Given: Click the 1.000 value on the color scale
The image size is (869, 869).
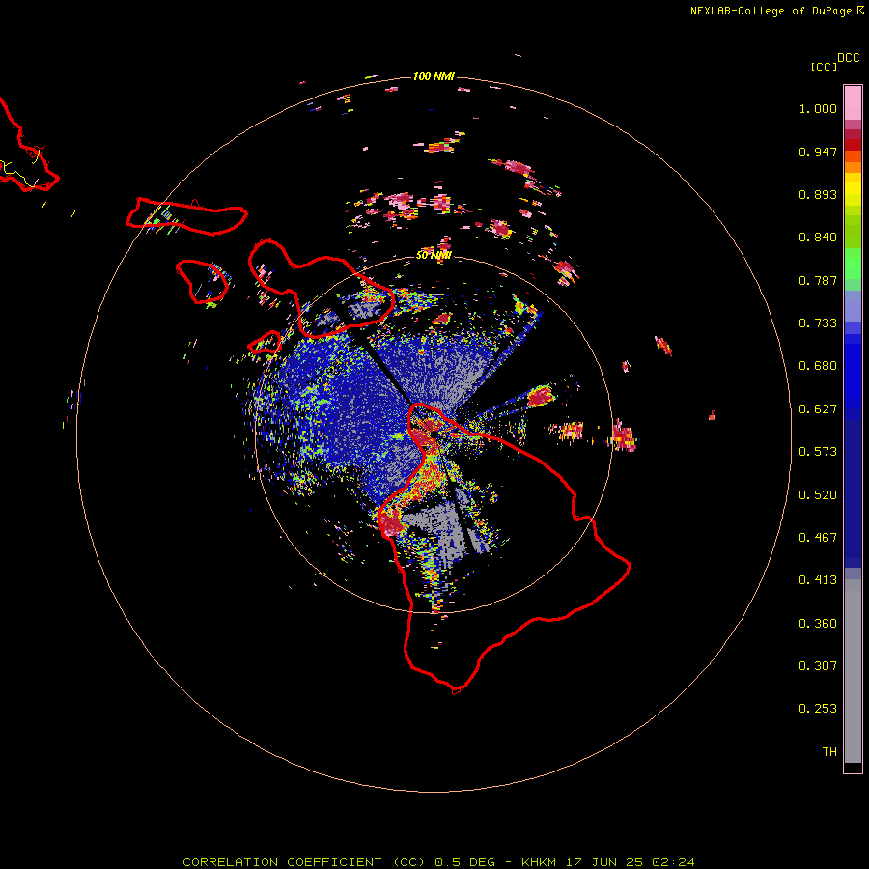Looking at the screenshot, I should click(x=818, y=108).
